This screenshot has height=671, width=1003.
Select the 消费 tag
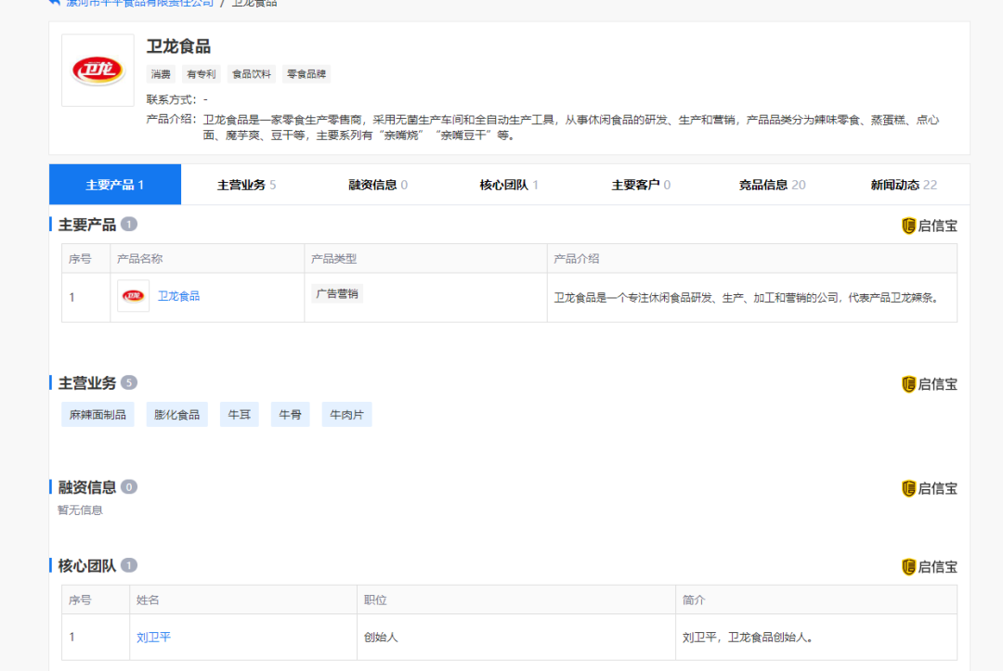163,73
